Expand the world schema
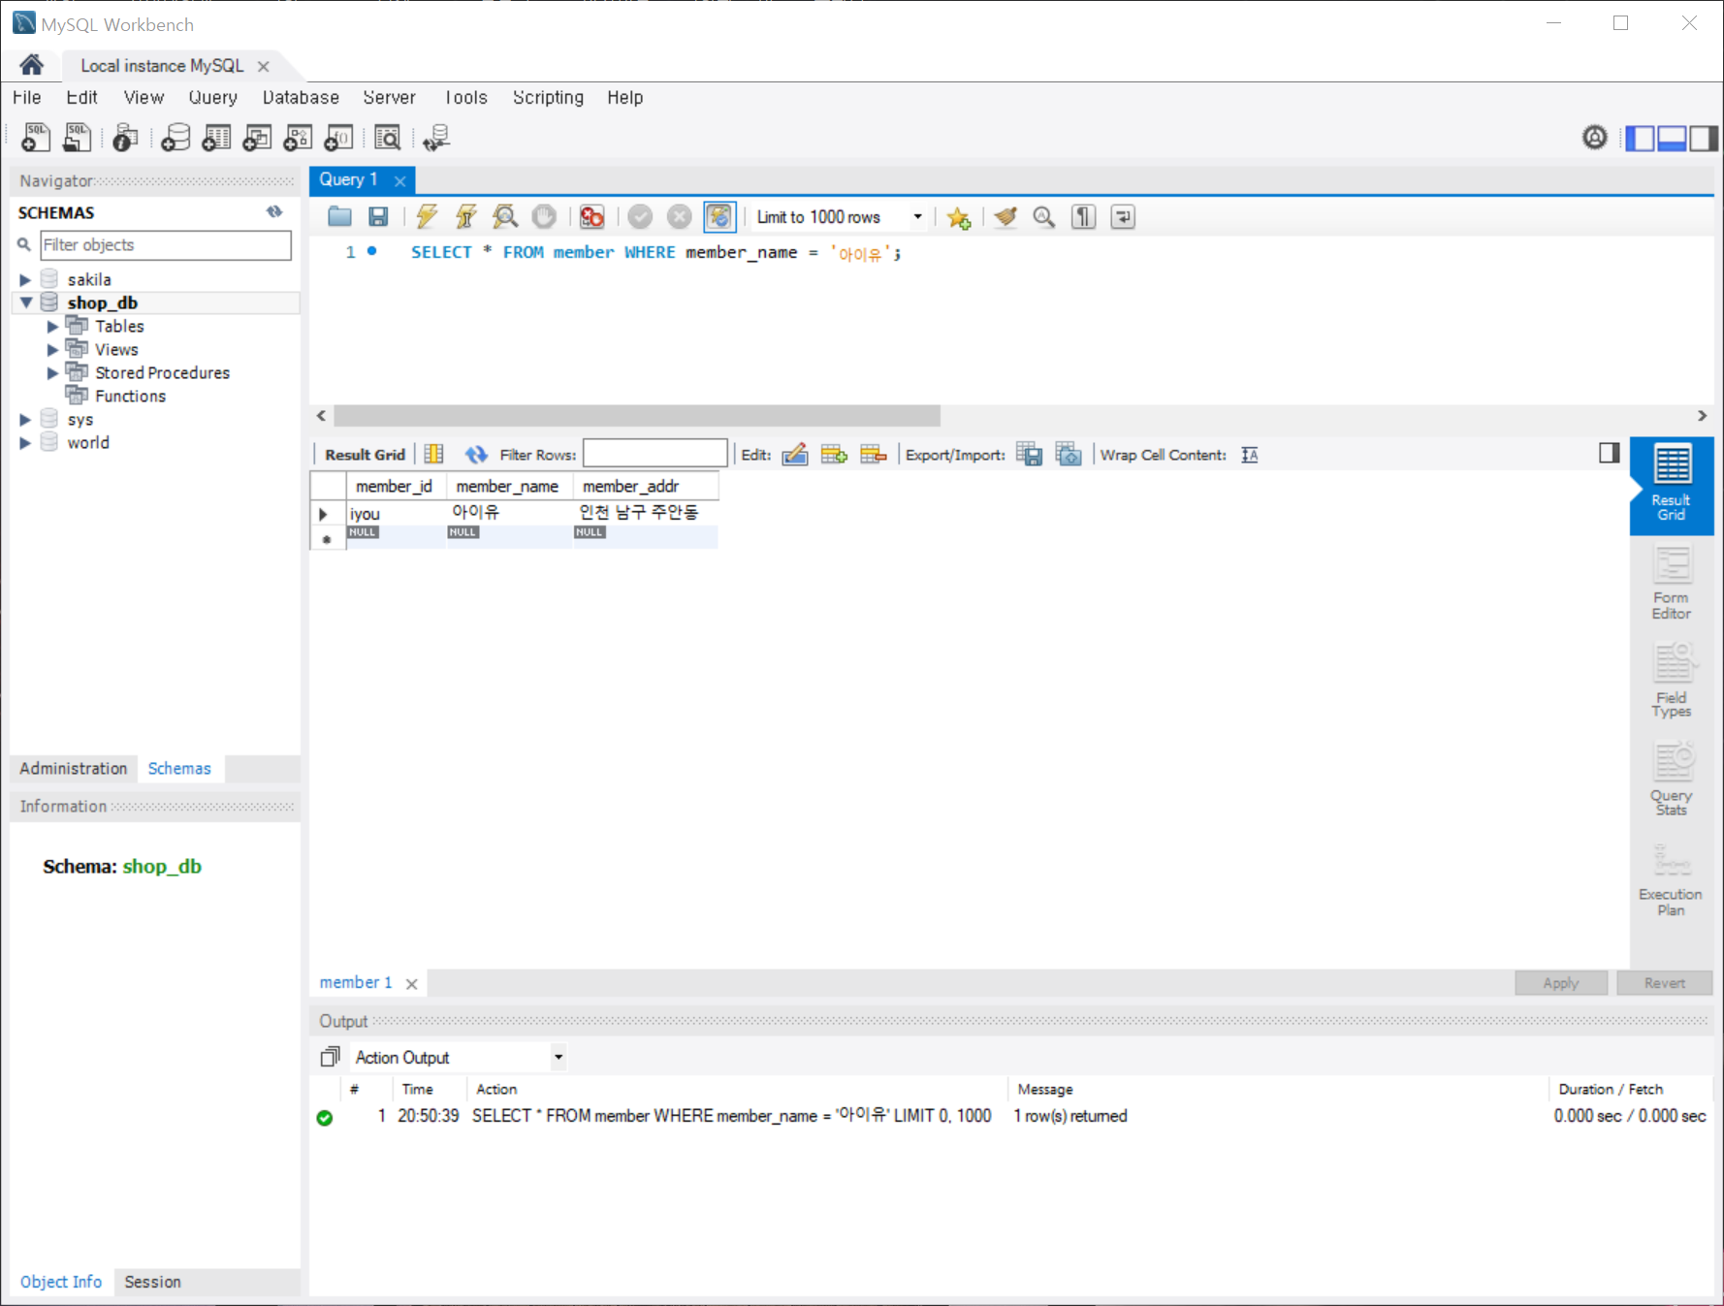Viewport: 1724px width, 1306px height. pos(25,443)
